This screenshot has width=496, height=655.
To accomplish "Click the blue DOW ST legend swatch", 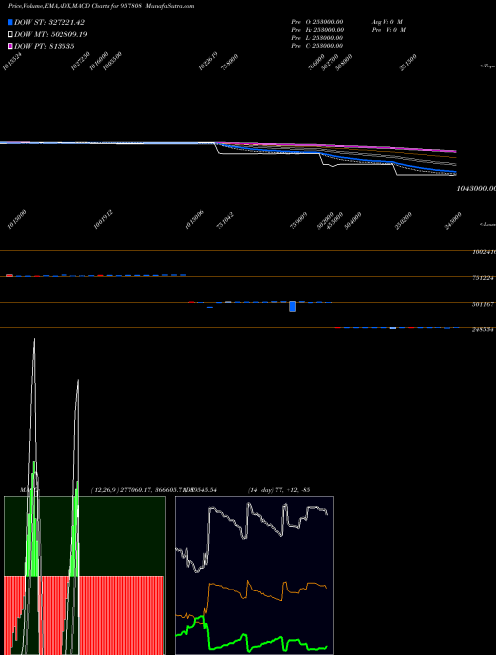I will point(10,22).
